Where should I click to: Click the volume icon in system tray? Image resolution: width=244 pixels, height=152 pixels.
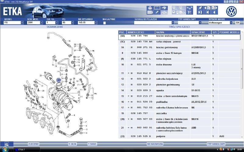(234, 149)
